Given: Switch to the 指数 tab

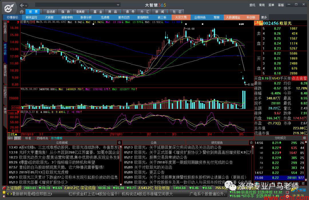Looking at the screenshot, I should (x=66, y=12).
